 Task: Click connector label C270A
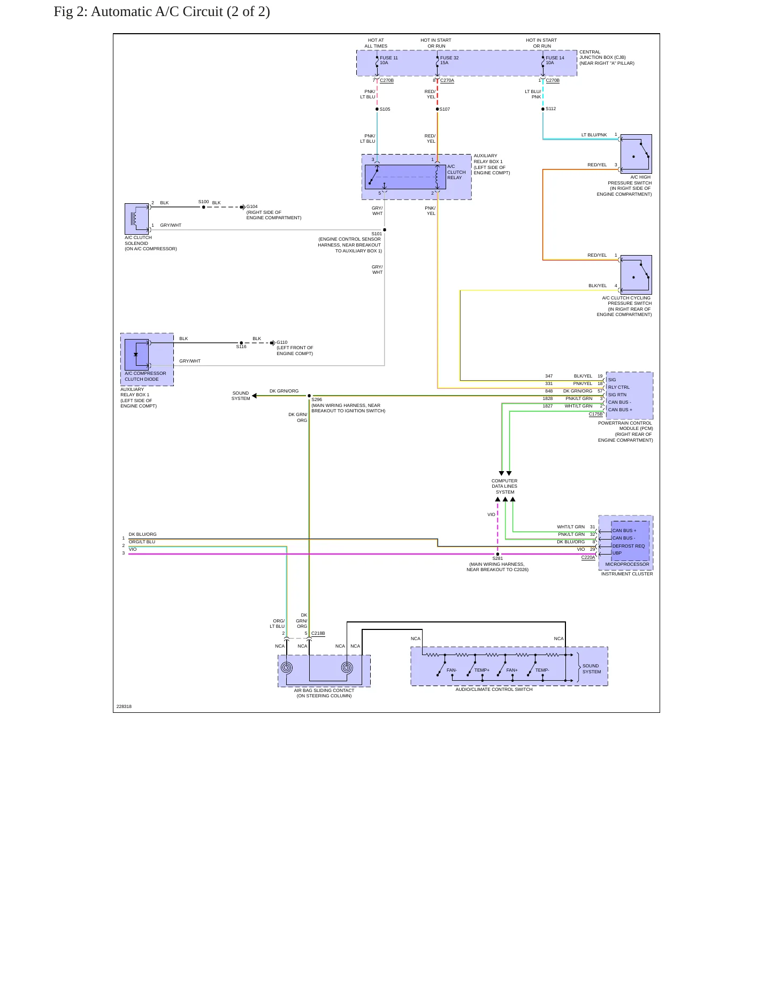447,81
